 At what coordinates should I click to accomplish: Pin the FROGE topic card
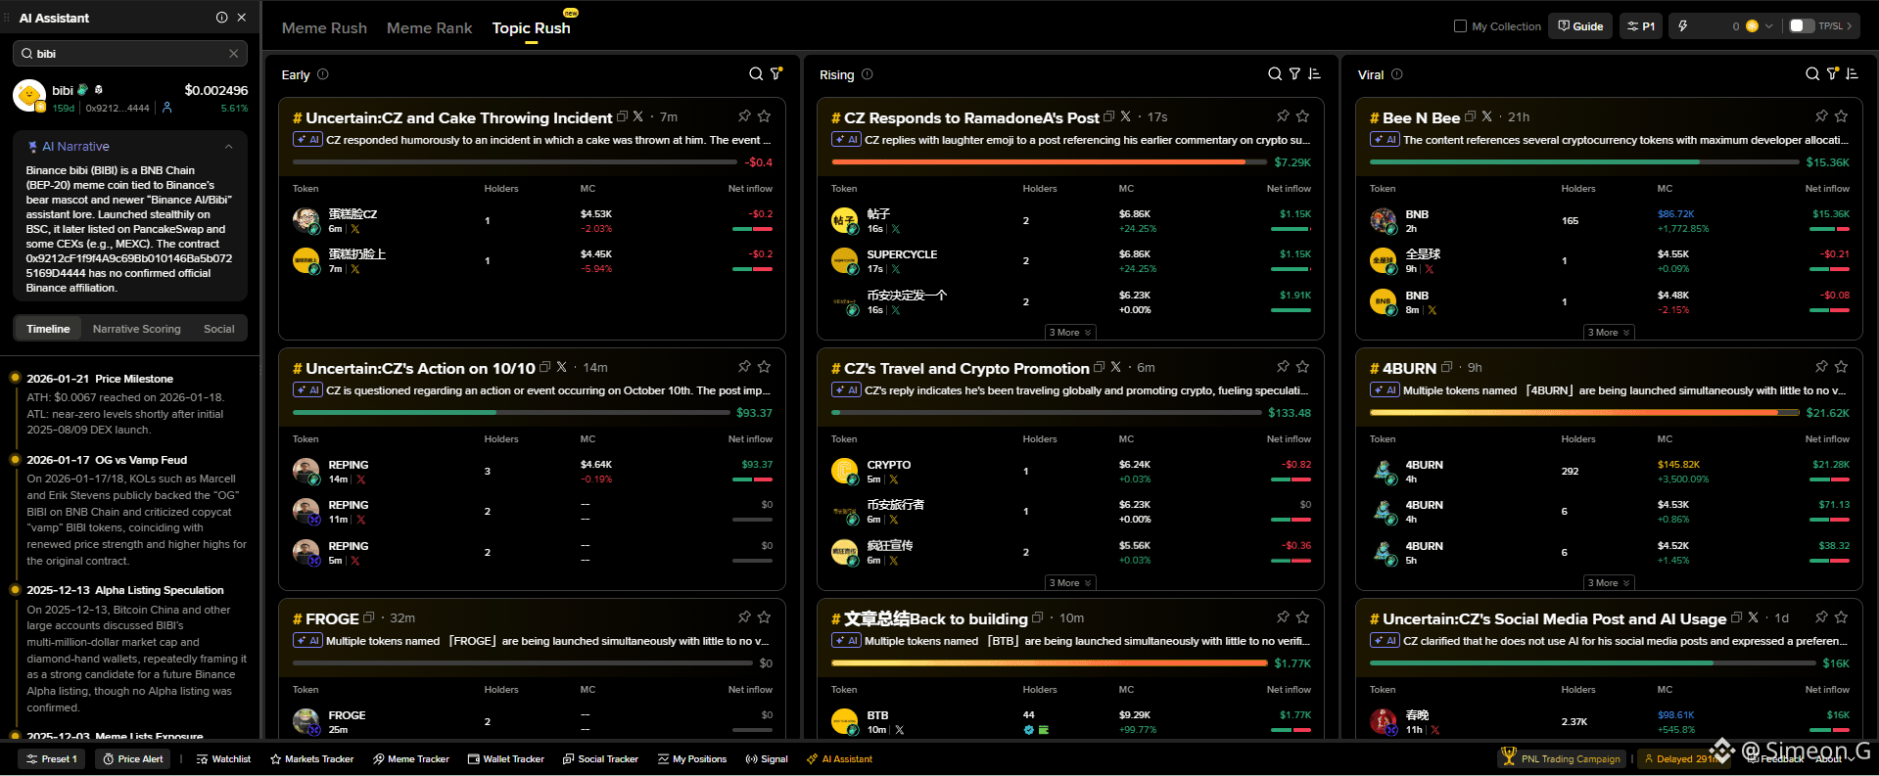(744, 617)
